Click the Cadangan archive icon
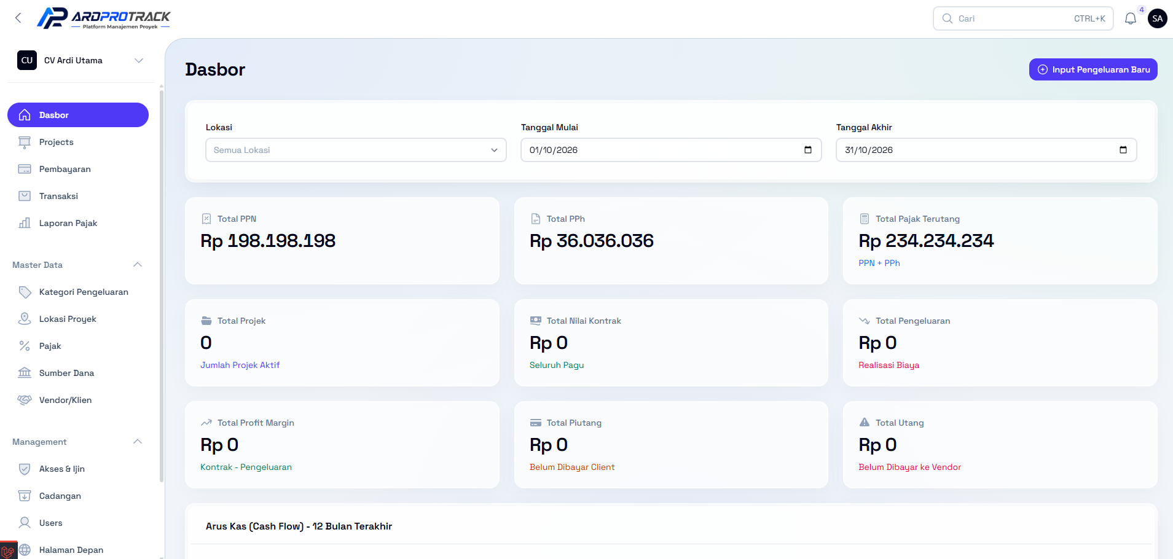1173x559 pixels. (x=25, y=496)
